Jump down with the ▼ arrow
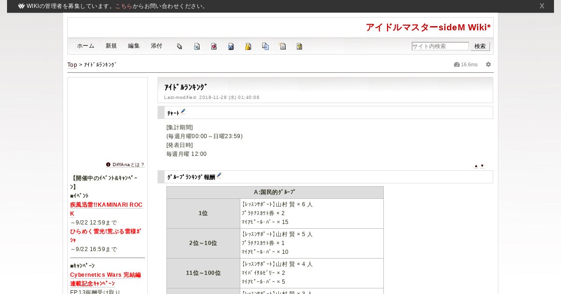 (x=482, y=166)
